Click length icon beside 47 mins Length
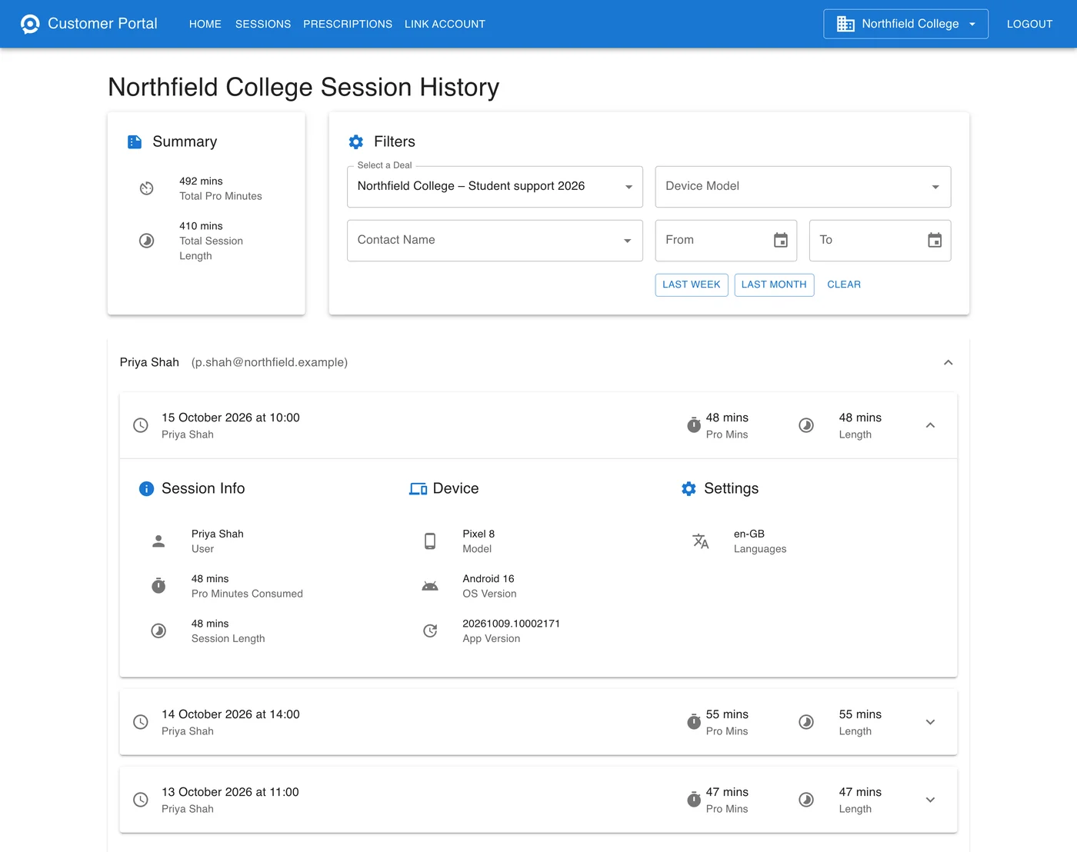This screenshot has height=852, width=1077. [806, 800]
